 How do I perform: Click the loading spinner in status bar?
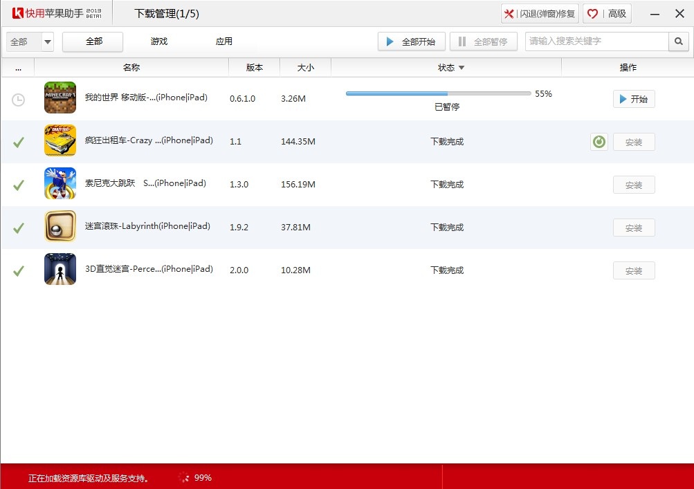pos(183,477)
